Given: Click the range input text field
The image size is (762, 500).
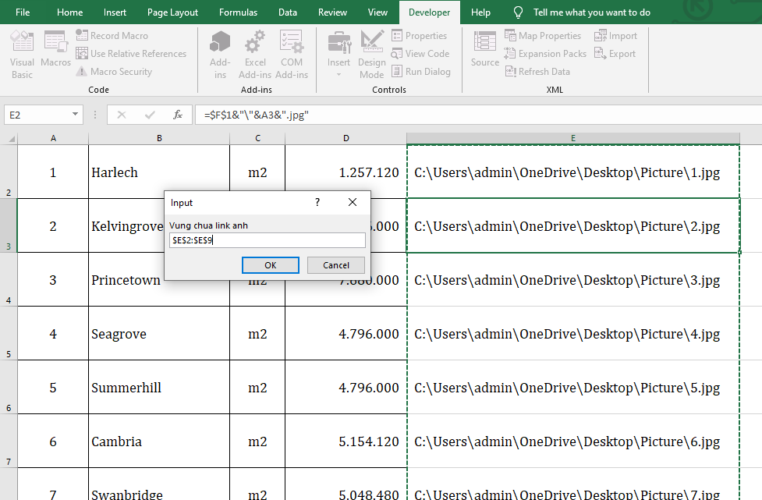Looking at the screenshot, I should [267, 240].
